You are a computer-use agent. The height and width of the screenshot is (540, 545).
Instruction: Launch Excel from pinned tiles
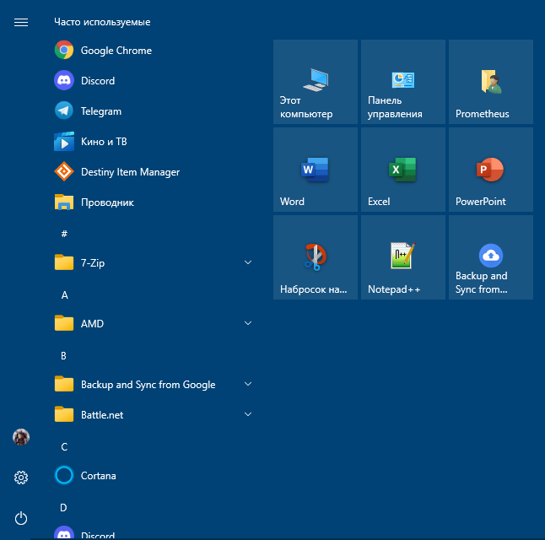pos(403,170)
